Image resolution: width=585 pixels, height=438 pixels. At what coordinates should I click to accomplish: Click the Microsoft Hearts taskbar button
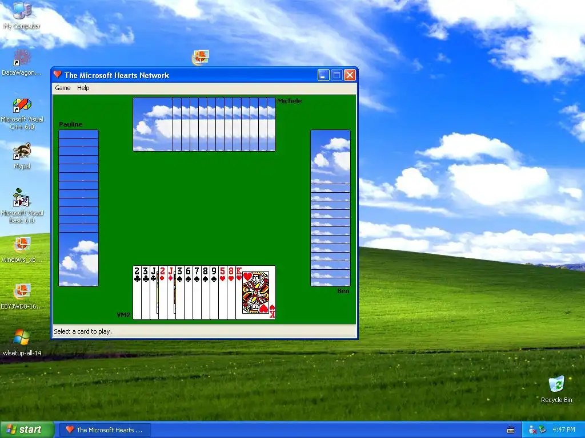pyautogui.click(x=106, y=430)
